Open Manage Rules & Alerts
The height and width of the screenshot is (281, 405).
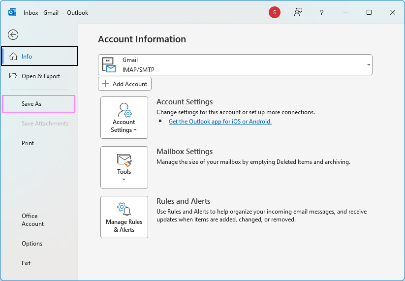[x=124, y=217]
